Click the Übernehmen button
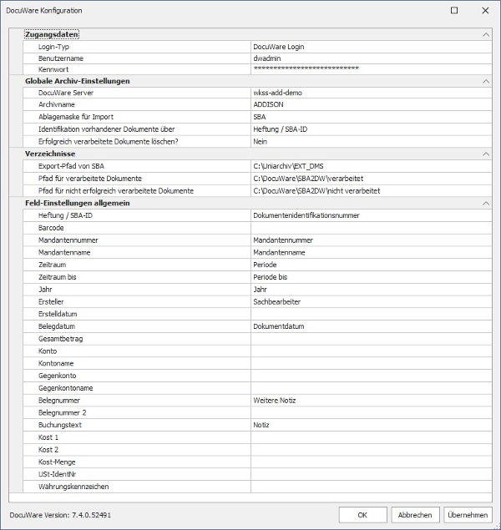501x530 pixels. [x=468, y=515]
